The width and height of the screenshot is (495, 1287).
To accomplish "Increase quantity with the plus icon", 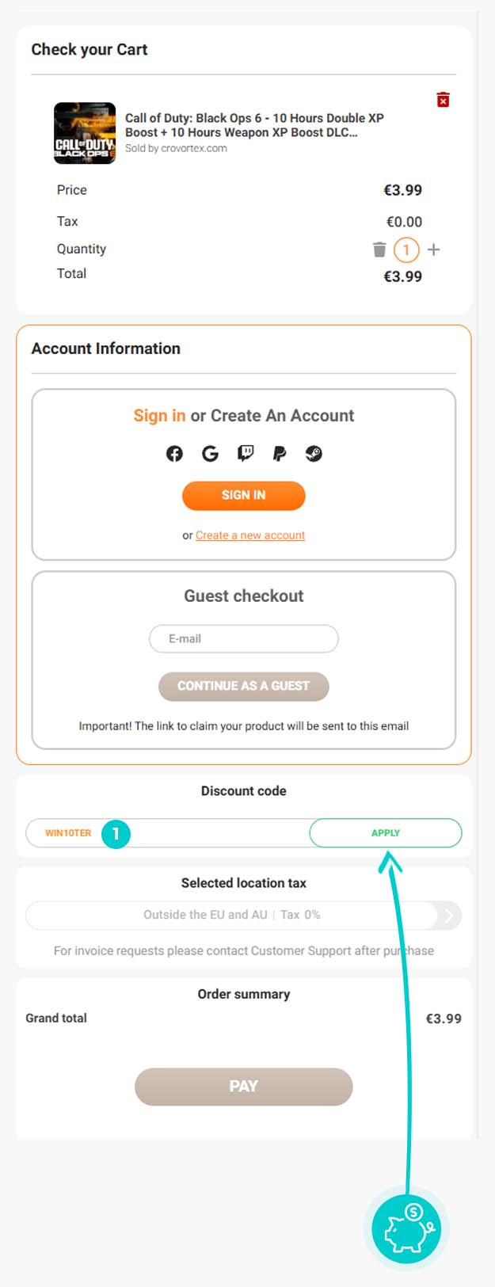I will [x=433, y=249].
